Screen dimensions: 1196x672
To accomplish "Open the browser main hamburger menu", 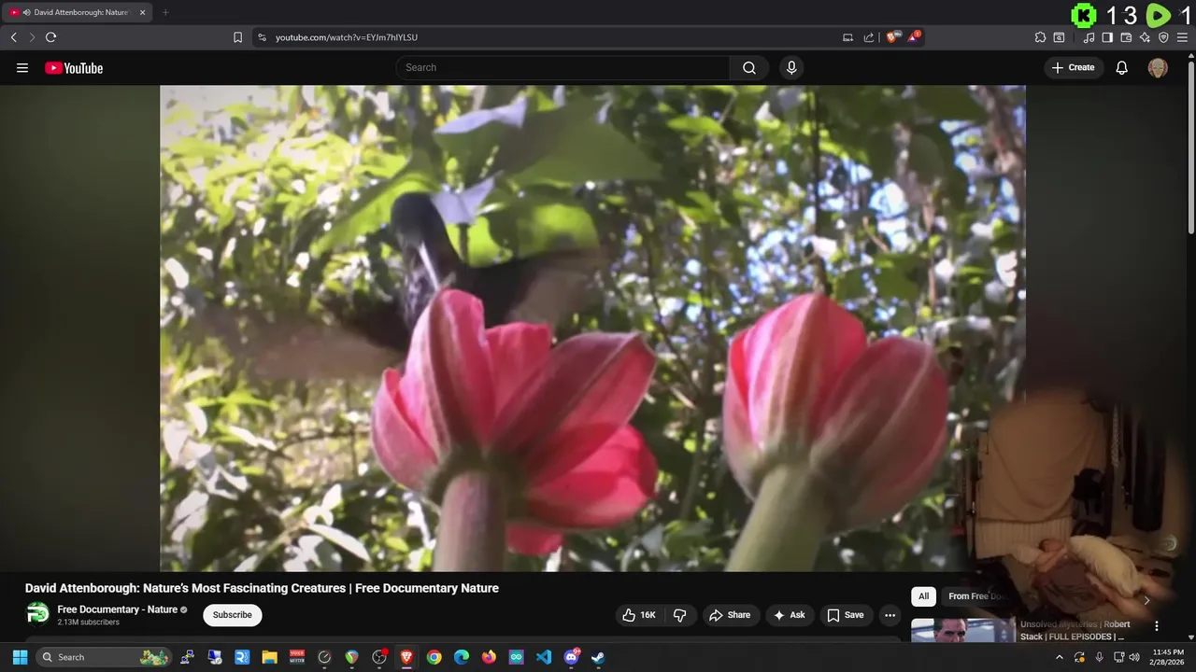I will (x=1182, y=37).
